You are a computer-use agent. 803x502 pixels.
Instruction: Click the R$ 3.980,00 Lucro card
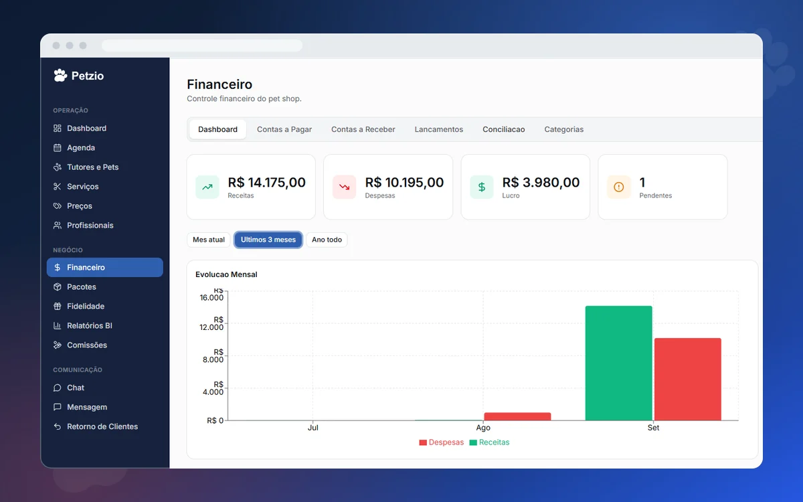click(525, 187)
